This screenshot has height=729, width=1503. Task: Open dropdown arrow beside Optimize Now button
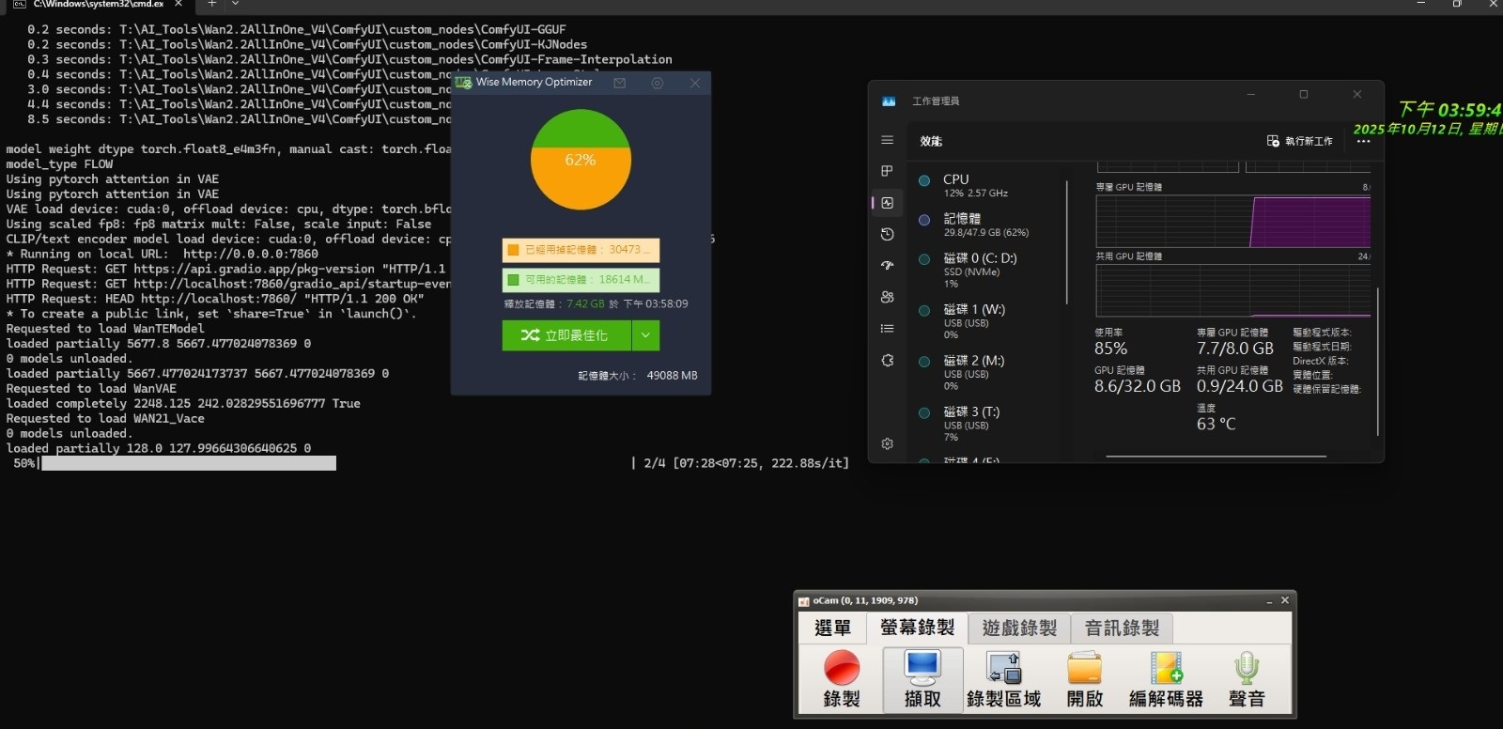(645, 335)
